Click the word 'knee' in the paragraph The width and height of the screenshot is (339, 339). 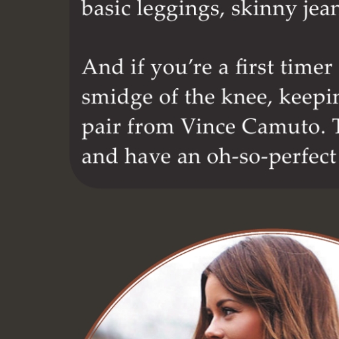click(x=247, y=97)
